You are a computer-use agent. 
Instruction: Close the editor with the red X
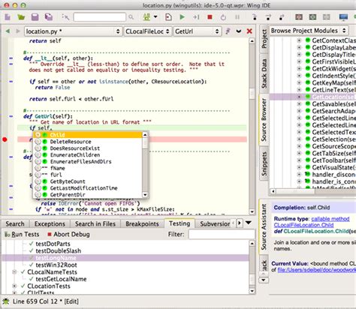[249, 31]
